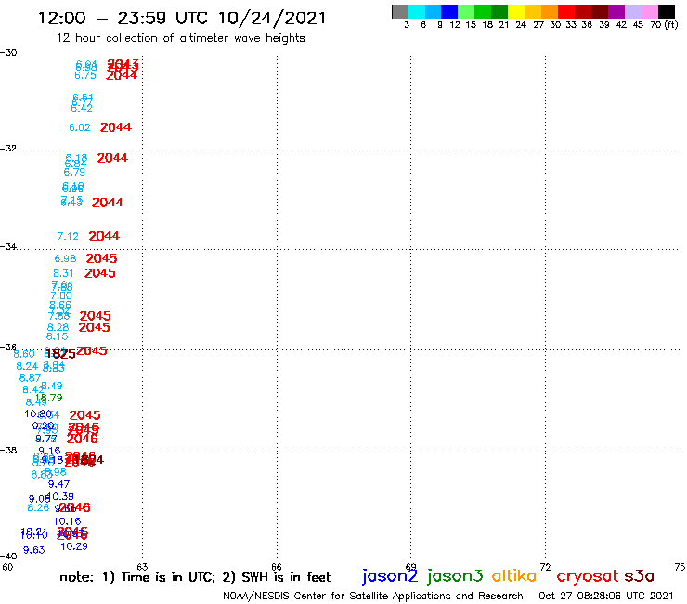The width and height of the screenshot is (687, 604).
Task: Click the wave height value '7.12'
Action: click(68, 236)
